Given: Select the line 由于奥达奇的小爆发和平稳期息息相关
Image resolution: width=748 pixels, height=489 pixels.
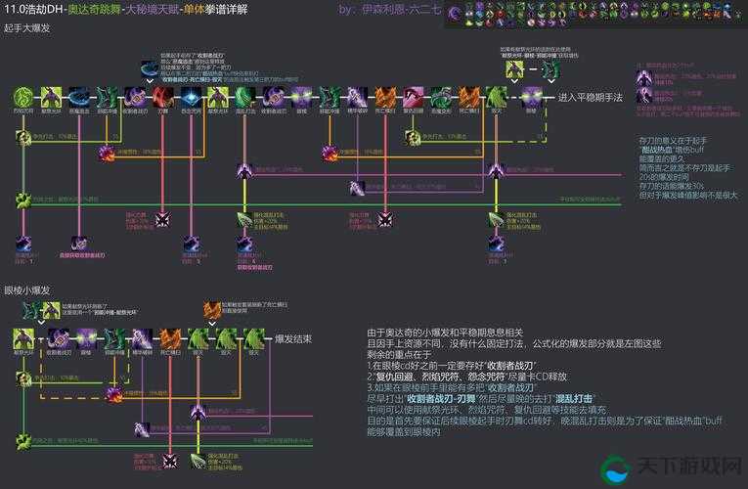Looking at the screenshot, I should coord(445,333).
